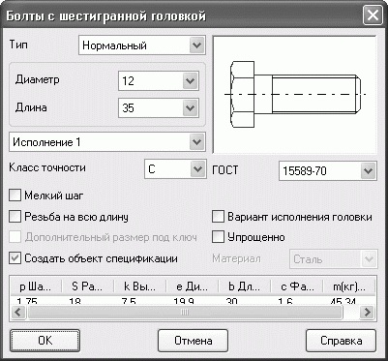Select the S Ра... column header
Viewport: 388px width, 361px height.
[x=88, y=286]
